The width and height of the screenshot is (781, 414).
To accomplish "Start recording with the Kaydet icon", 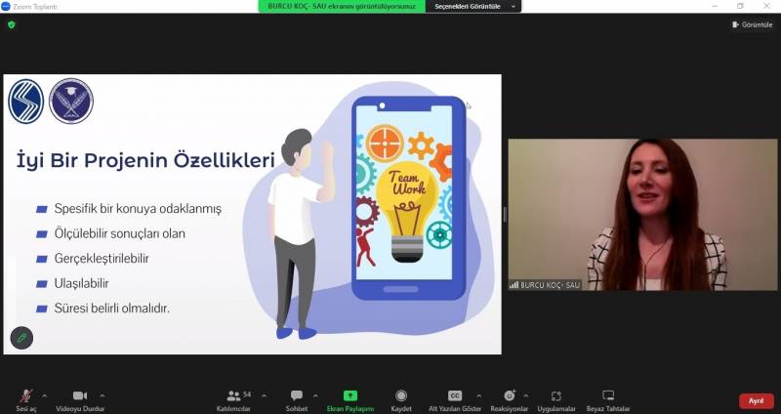I will pos(401,396).
